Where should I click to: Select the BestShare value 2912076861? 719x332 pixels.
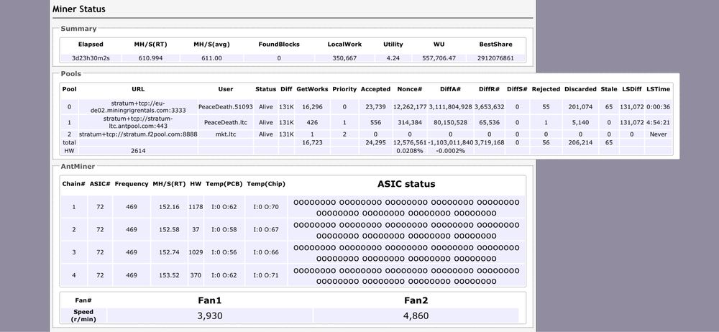(495, 58)
